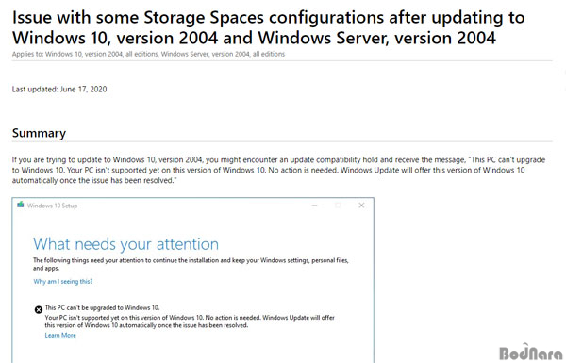
Task: Click the article title about Storage Spaces
Action: 268,27
